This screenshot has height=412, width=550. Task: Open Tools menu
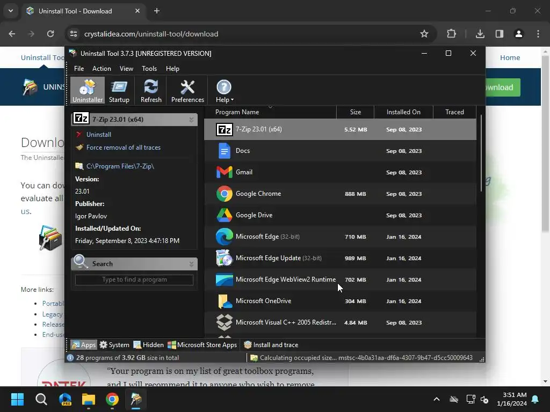point(149,69)
